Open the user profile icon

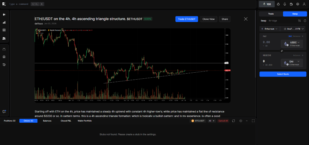click(304, 4)
